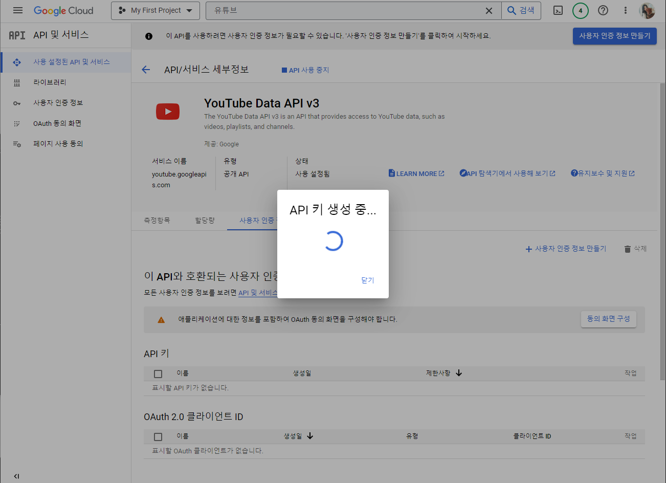Open the My First Project selector dropdown
The width and height of the screenshot is (666, 483).
(x=156, y=10)
